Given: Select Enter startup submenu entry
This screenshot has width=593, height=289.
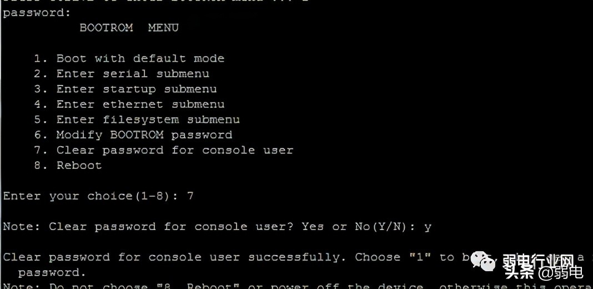Looking at the screenshot, I should pos(125,89).
